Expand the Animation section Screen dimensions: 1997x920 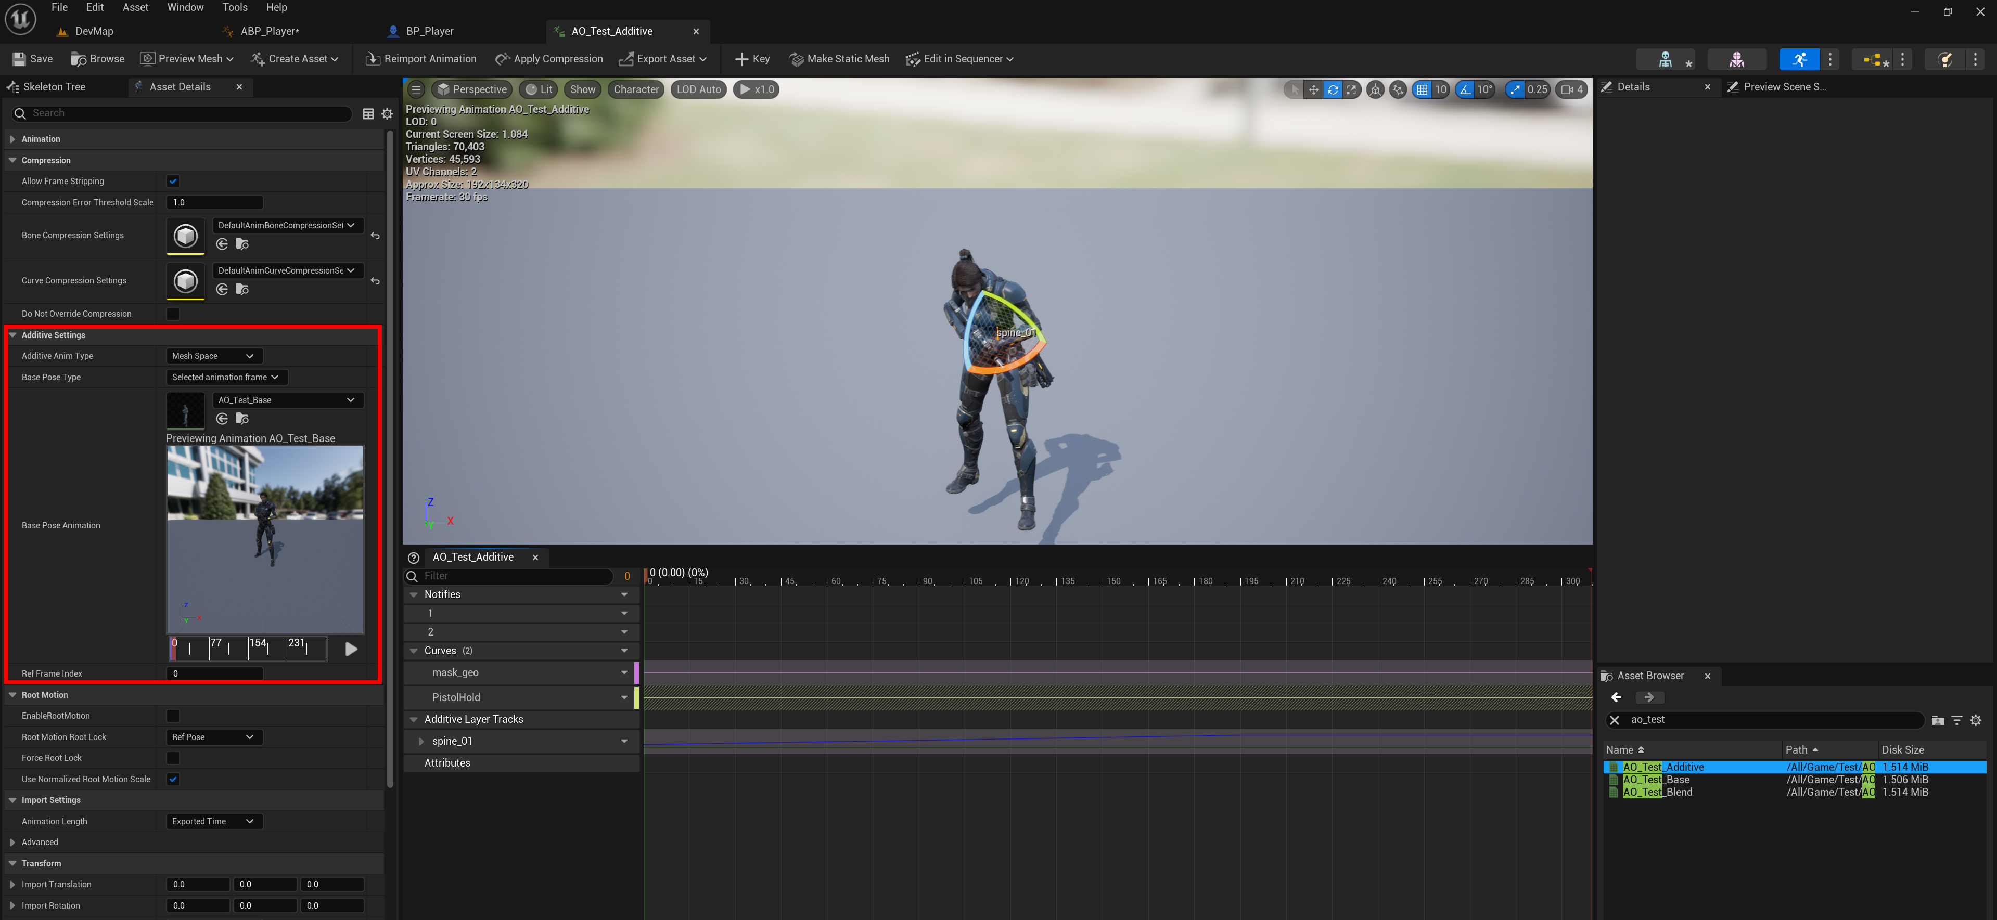12,139
